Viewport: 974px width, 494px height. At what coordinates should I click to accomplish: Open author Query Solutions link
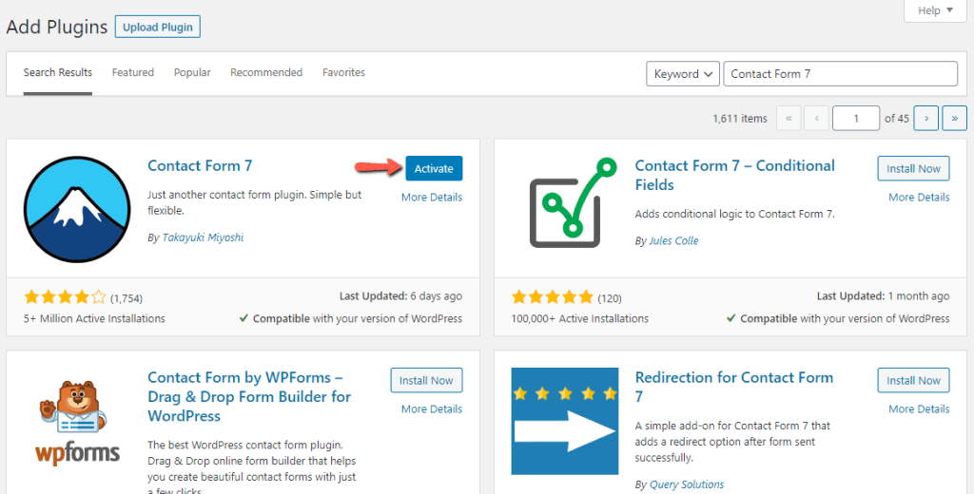tap(687, 484)
